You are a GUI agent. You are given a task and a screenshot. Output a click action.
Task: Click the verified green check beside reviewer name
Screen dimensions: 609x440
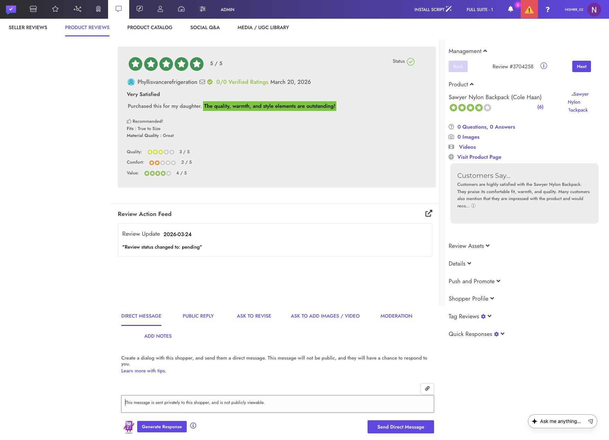click(210, 82)
